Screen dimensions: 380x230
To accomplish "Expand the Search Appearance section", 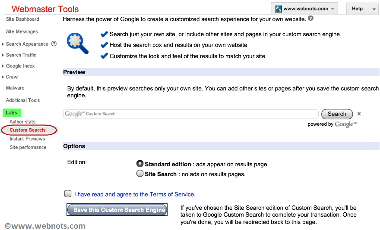I will (3, 44).
